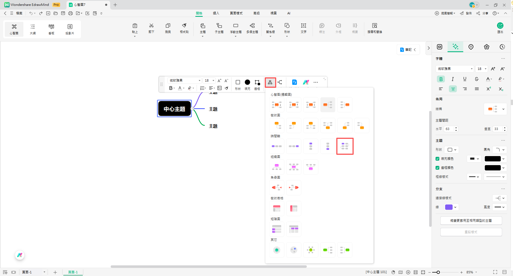Select the fishbone diagram left-facing layout
The height and width of the screenshot is (276, 513).
coord(277,187)
